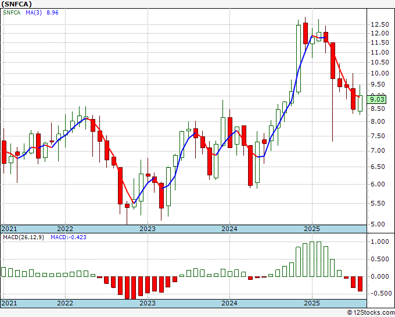Screen dimensions: 395x317
Task: Select 2024 on the MACD panel time axis
Action: coord(229,303)
